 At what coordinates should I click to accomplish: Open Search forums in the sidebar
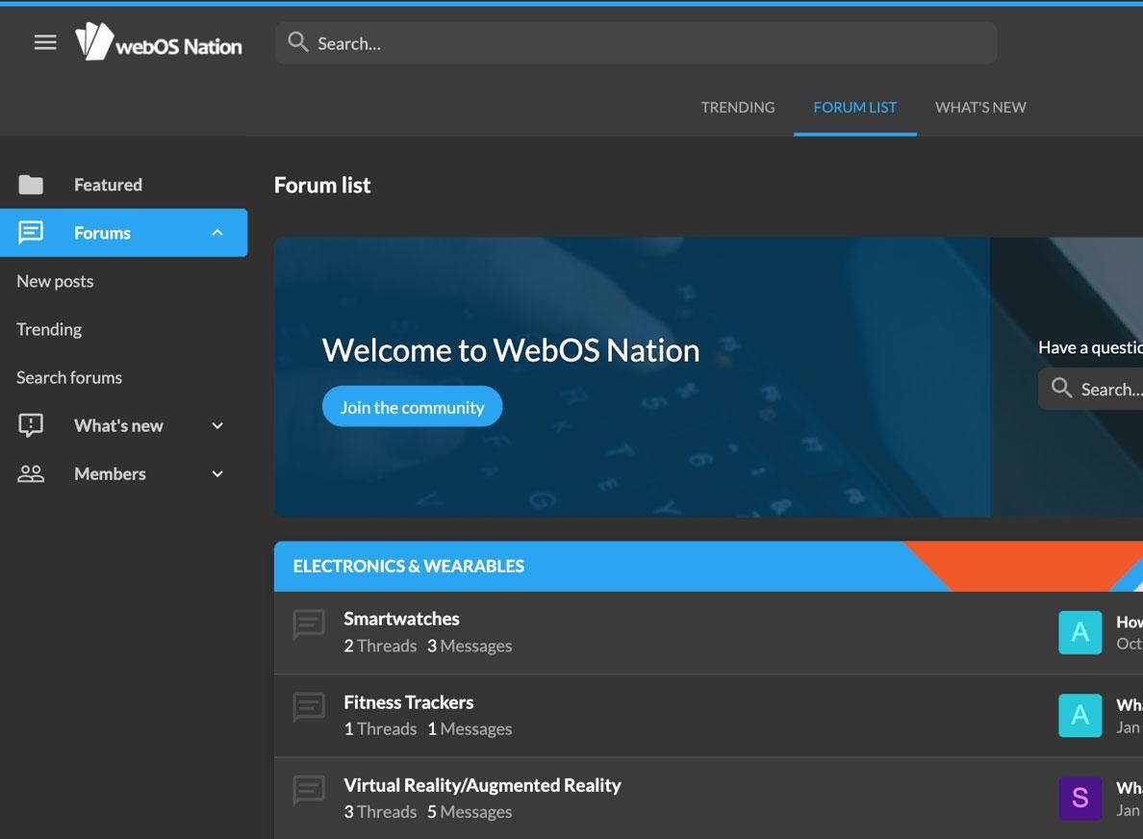tap(69, 377)
